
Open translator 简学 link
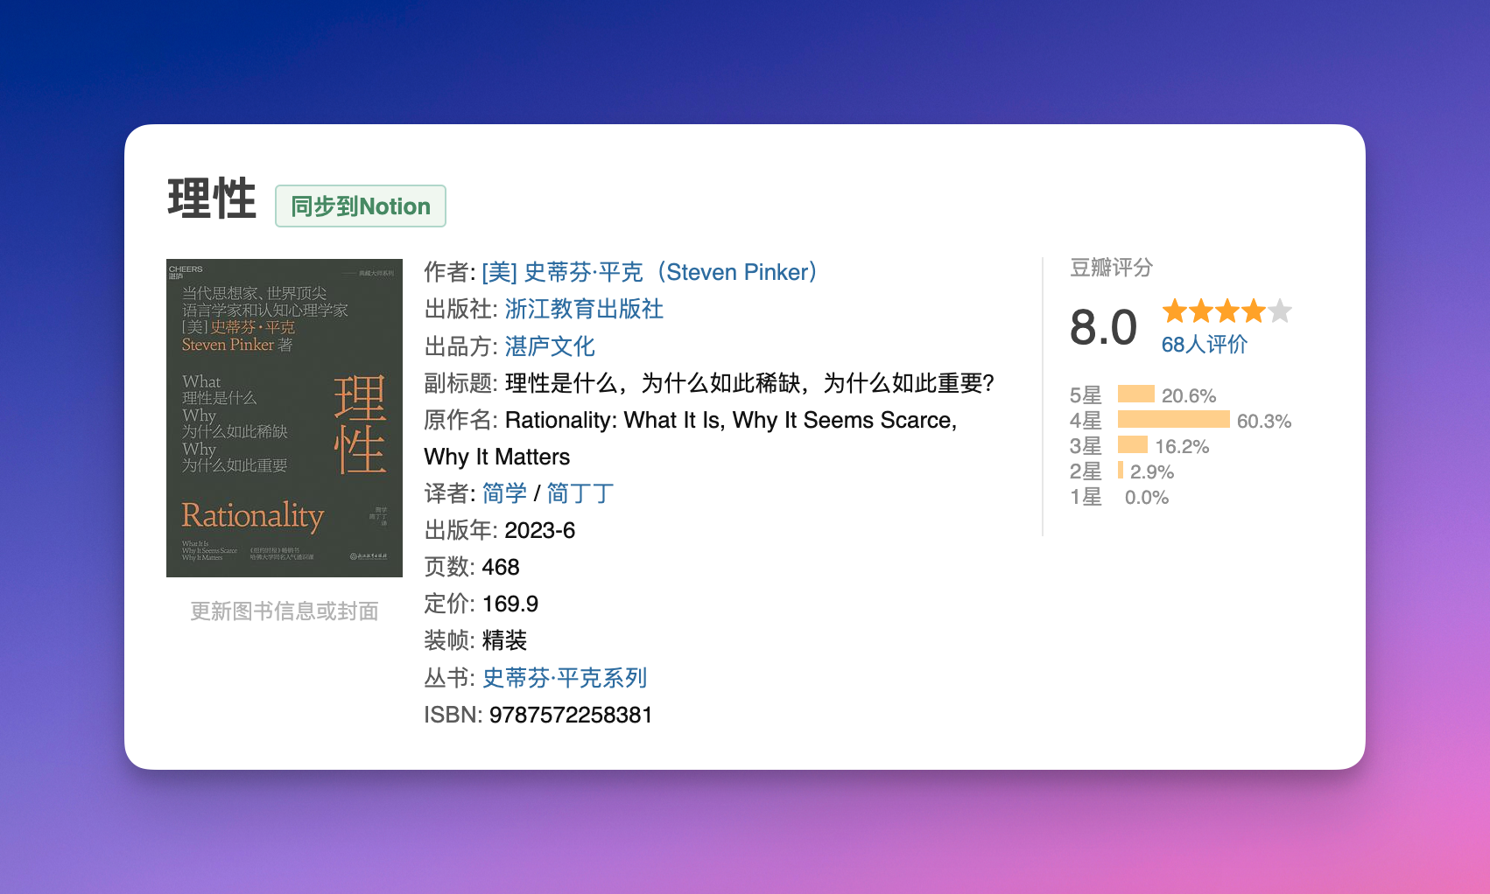504,493
